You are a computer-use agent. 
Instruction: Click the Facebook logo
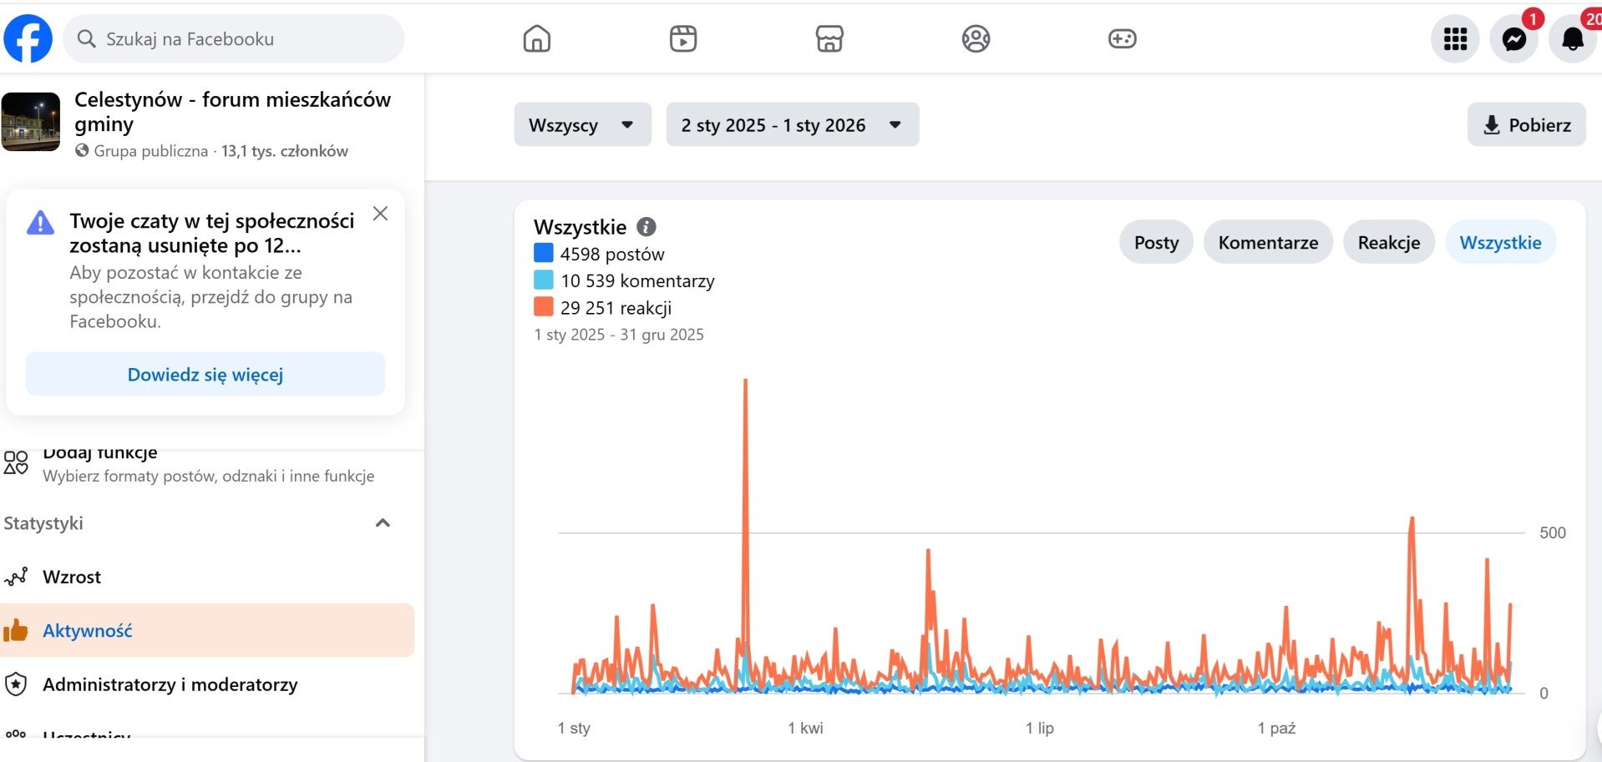(x=28, y=38)
